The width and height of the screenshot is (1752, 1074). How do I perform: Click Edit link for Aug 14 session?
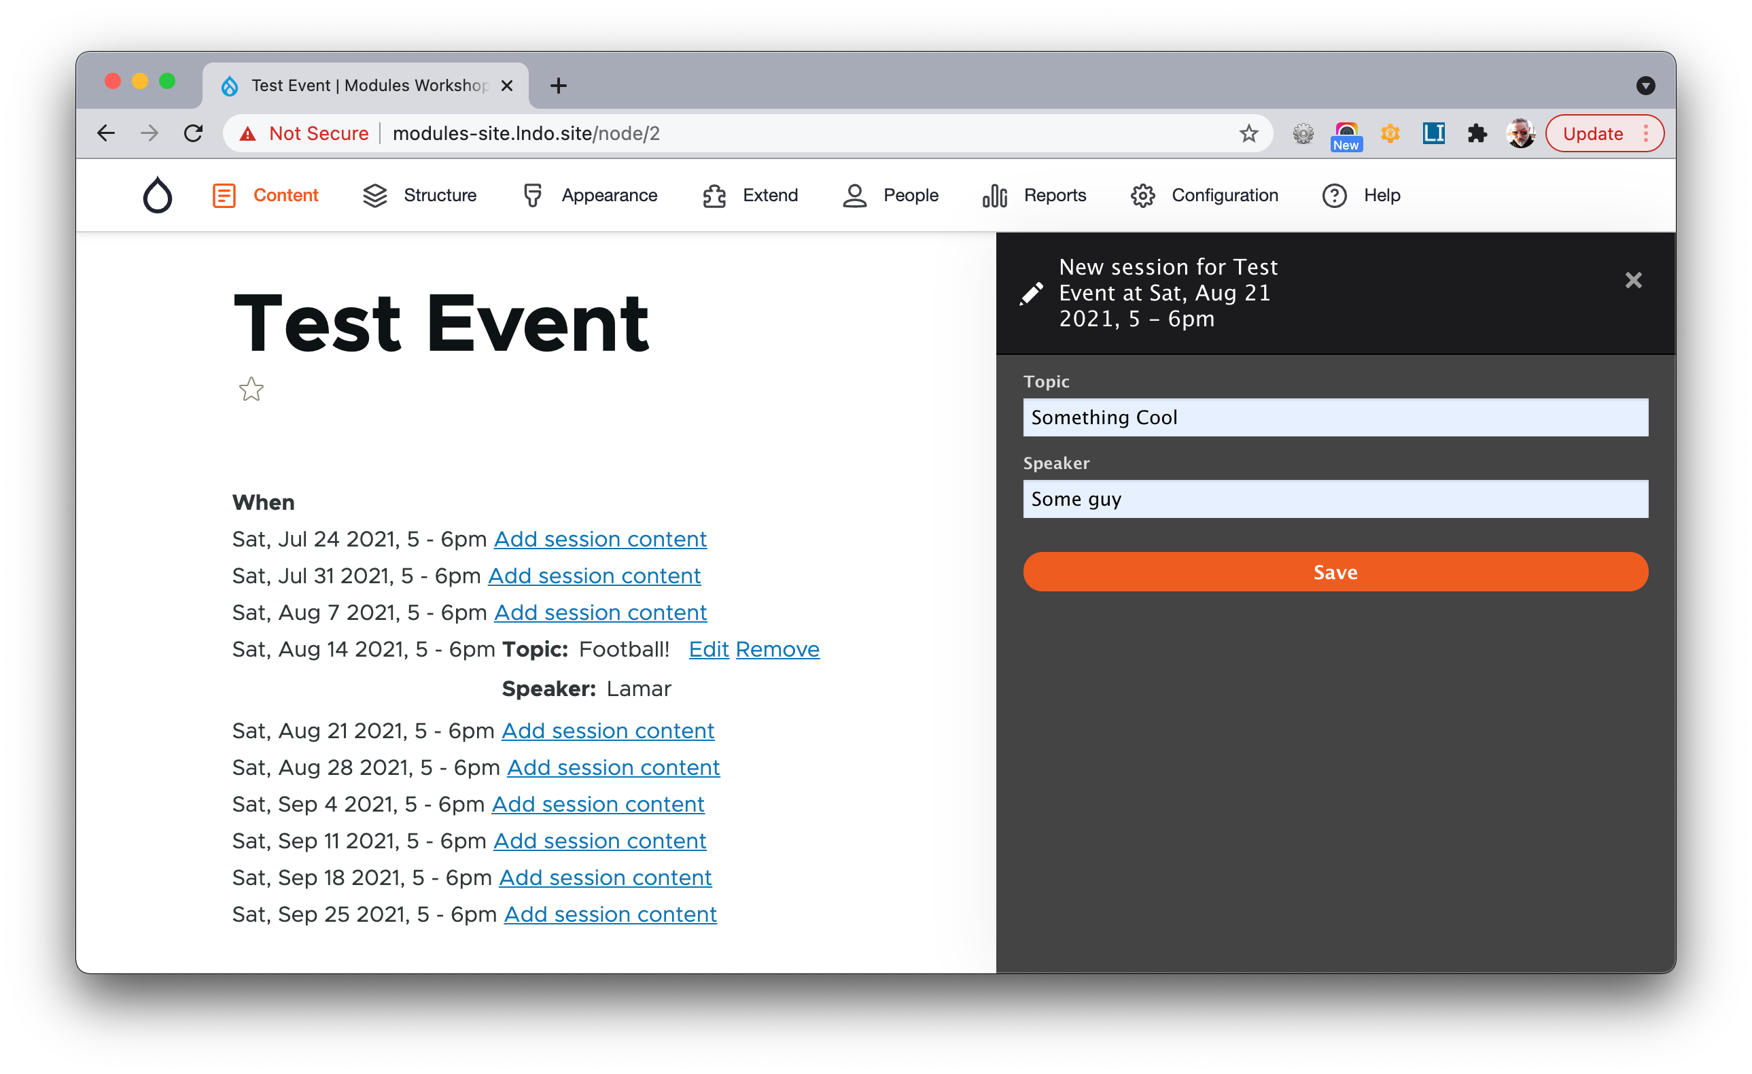(708, 648)
